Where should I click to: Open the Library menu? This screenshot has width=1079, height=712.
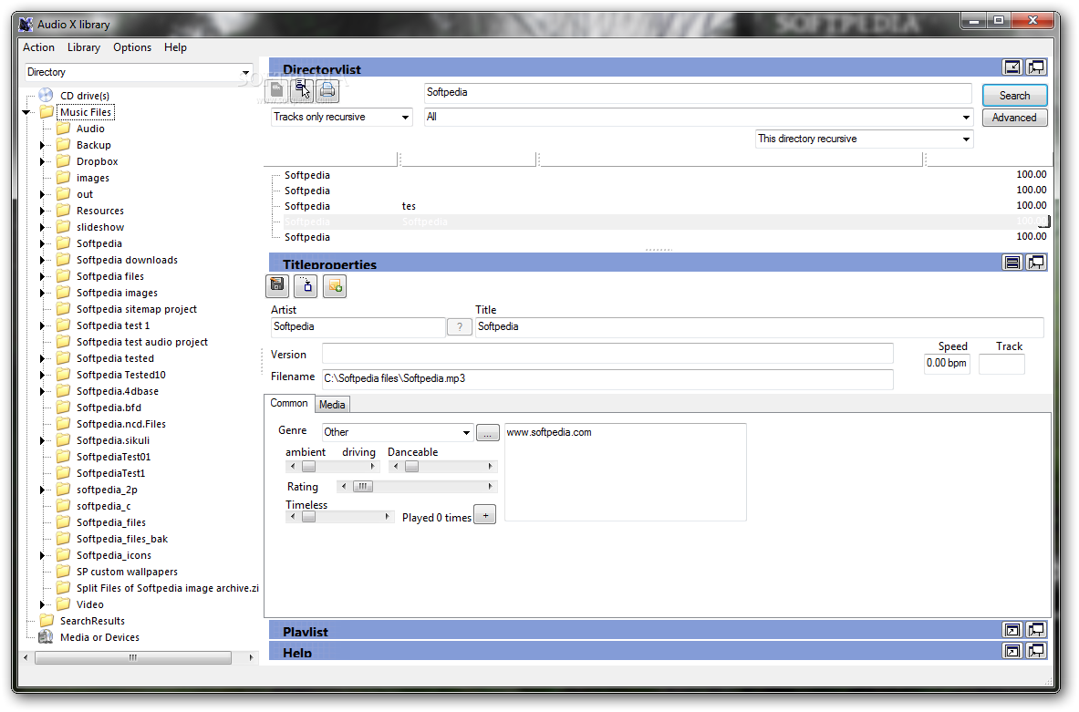pyautogui.click(x=83, y=46)
